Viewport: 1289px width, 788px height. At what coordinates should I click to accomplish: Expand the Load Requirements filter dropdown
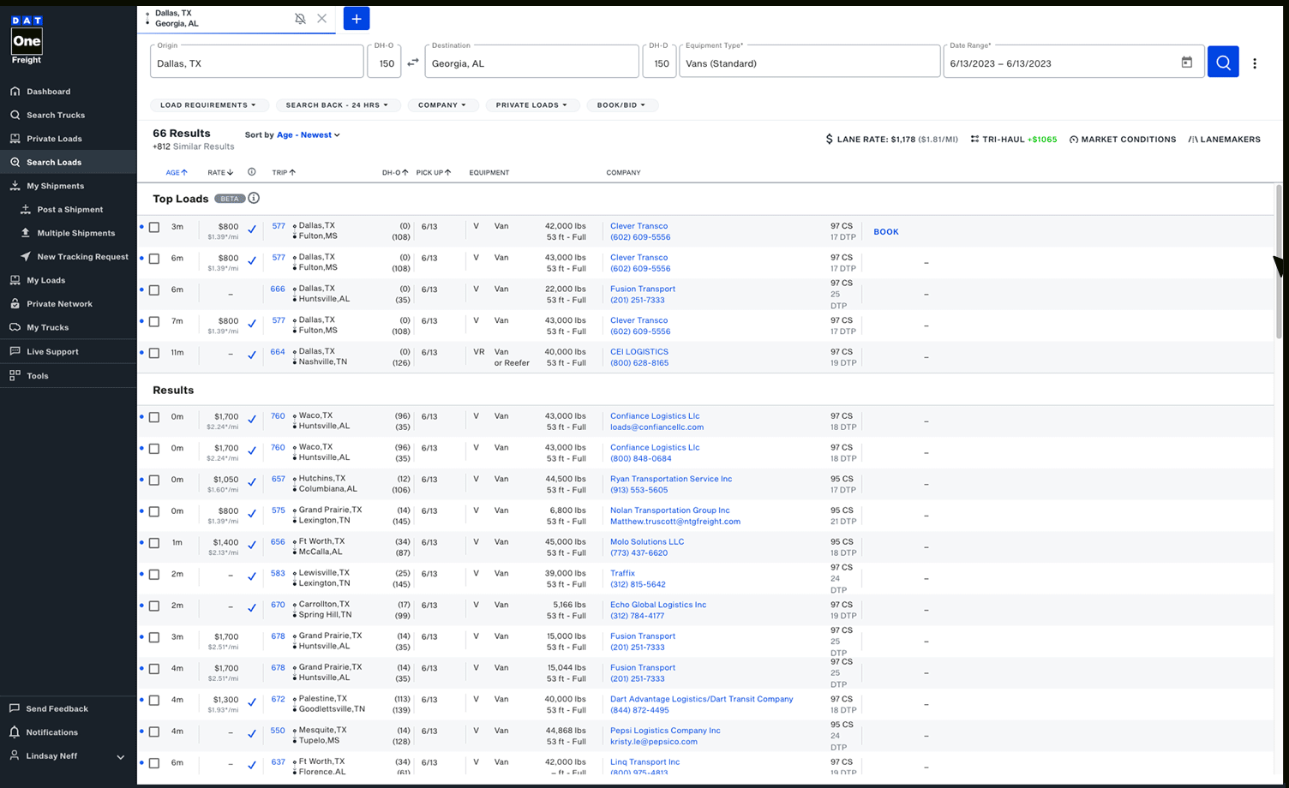click(x=208, y=105)
